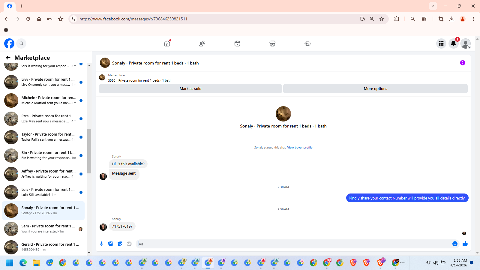Open the Windows Start menu
Image resolution: width=480 pixels, height=270 pixels.
[10, 263]
